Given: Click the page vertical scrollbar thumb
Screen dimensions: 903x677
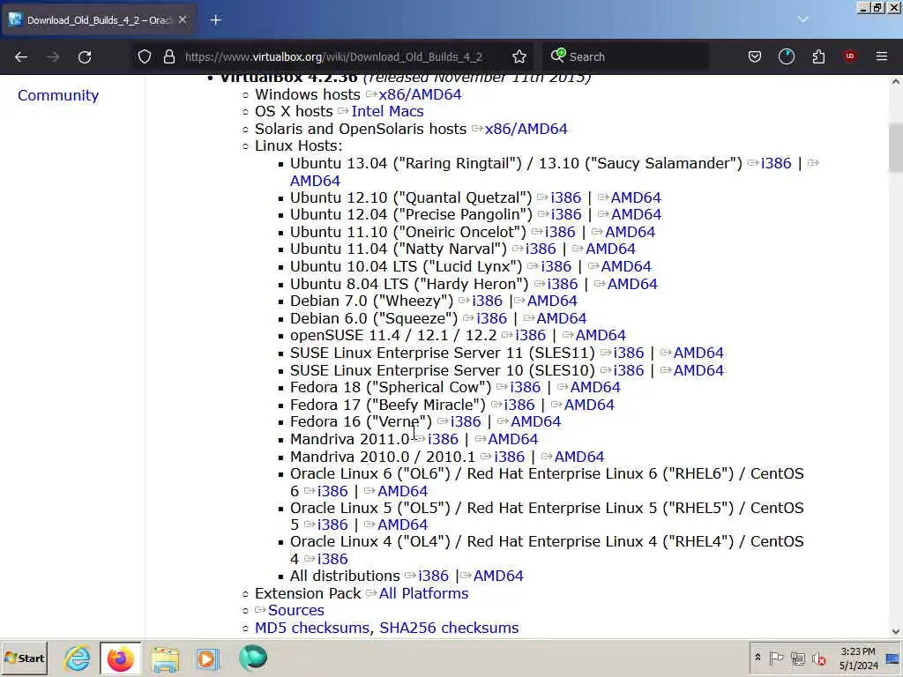Looking at the screenshot, I should coord(896,147).
